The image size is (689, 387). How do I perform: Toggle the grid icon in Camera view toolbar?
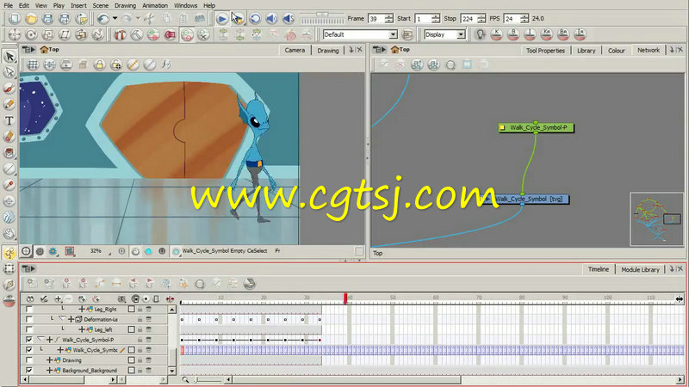pyautogui.click(x=33, y=65)
